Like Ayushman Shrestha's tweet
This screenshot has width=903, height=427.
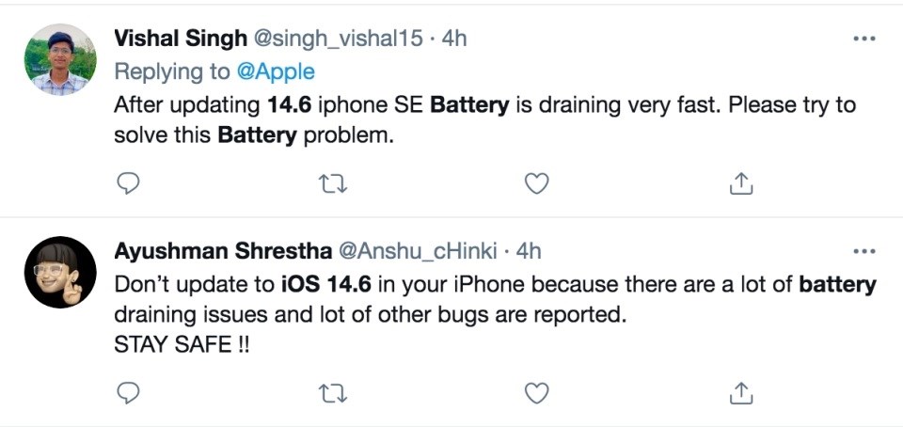[536, 391]
